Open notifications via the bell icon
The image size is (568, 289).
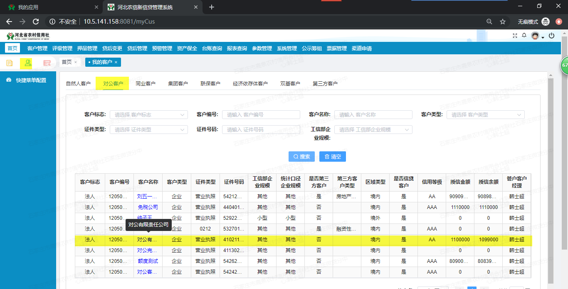coord(524,36)
